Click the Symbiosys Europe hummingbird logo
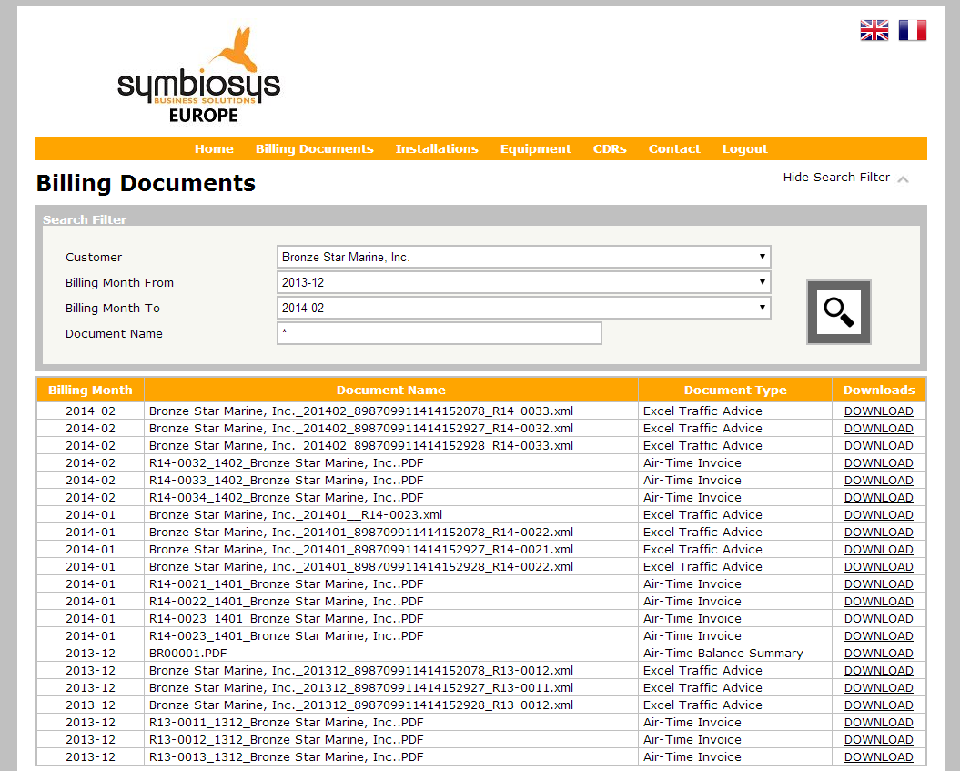Screen dimensions: 960x771 click(199, 76)
